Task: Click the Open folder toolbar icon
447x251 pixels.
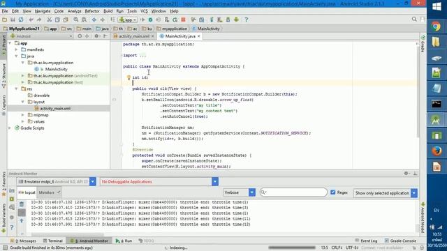Action: point(5,20)
